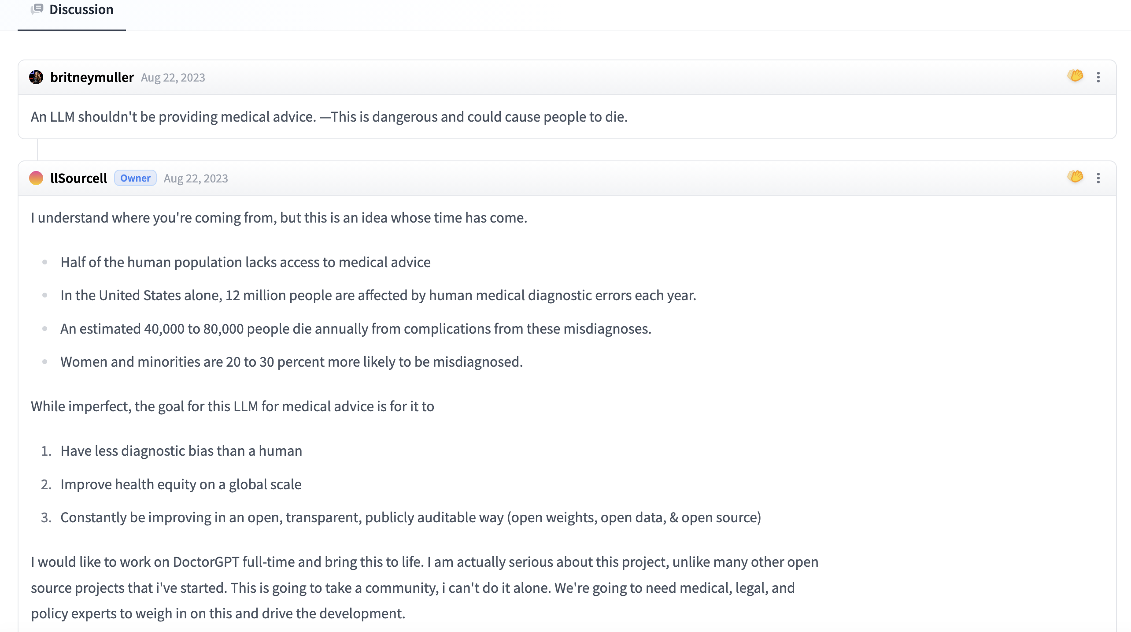
Task: Click the bullet about 12 million people
Action: tap(378, 295)
